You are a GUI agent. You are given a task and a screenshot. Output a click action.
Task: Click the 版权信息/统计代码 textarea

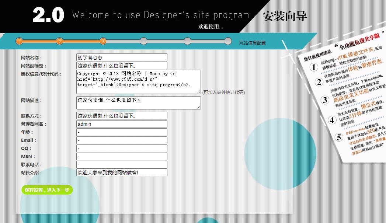[139, 82]
